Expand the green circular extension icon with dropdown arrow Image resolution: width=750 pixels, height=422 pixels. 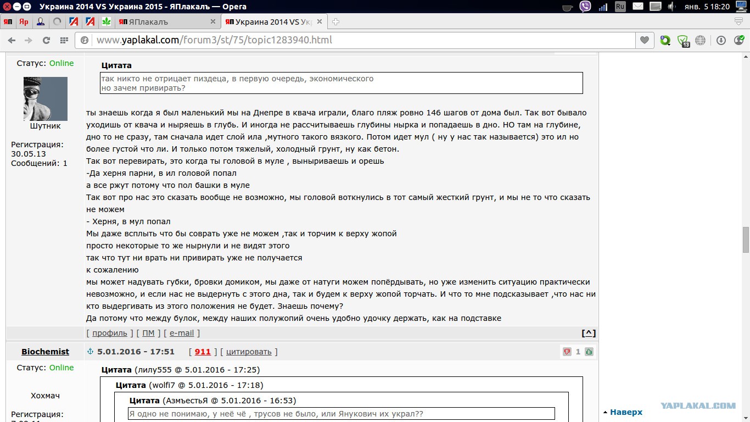coord(665,40)
